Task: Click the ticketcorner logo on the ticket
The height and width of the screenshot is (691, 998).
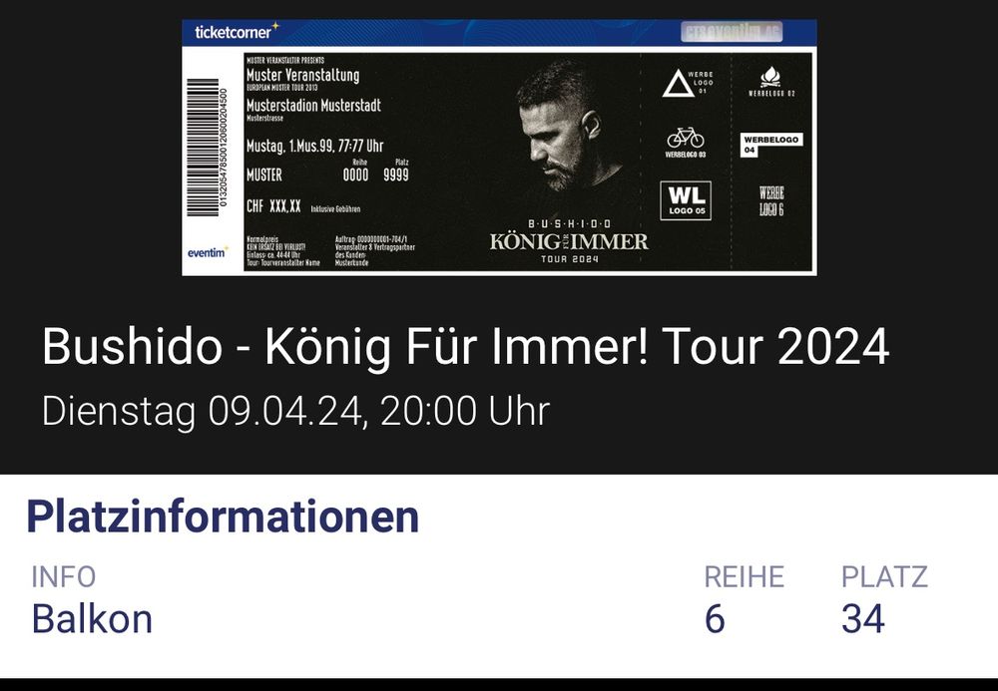Action: tap(237, 31)
